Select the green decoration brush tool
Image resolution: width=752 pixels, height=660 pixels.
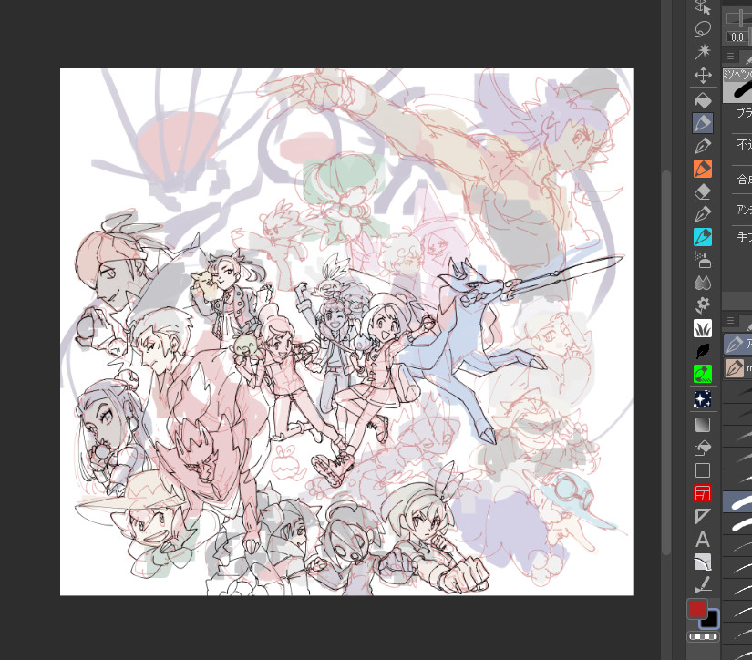703,373
